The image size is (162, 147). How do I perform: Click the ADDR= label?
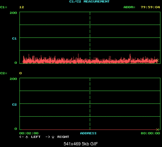[129, 7]
